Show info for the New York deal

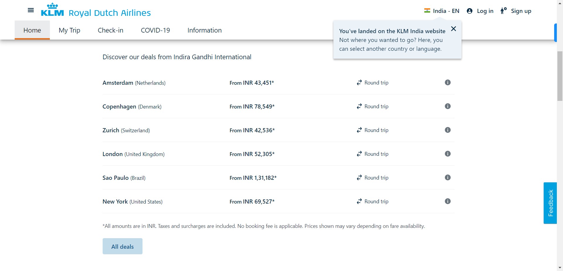tap(447, 201)
